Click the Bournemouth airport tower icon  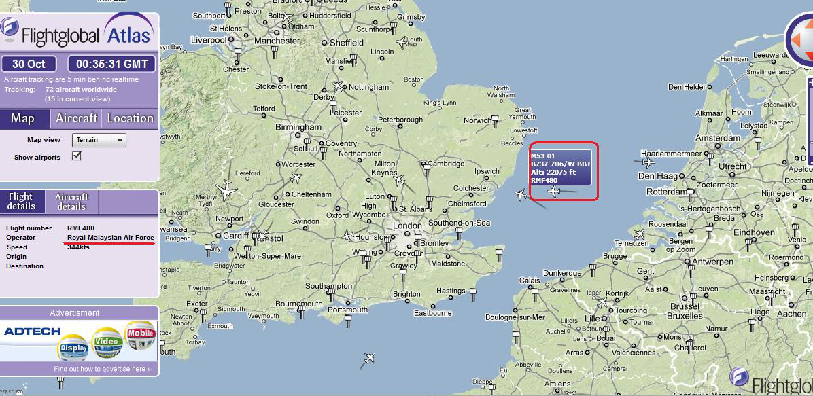pos(301,312)
